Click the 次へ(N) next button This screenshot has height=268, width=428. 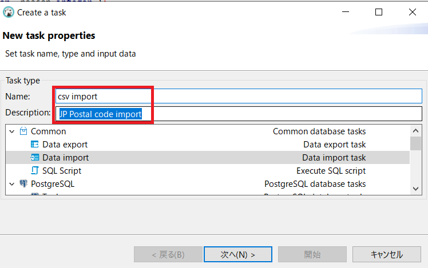238,254
